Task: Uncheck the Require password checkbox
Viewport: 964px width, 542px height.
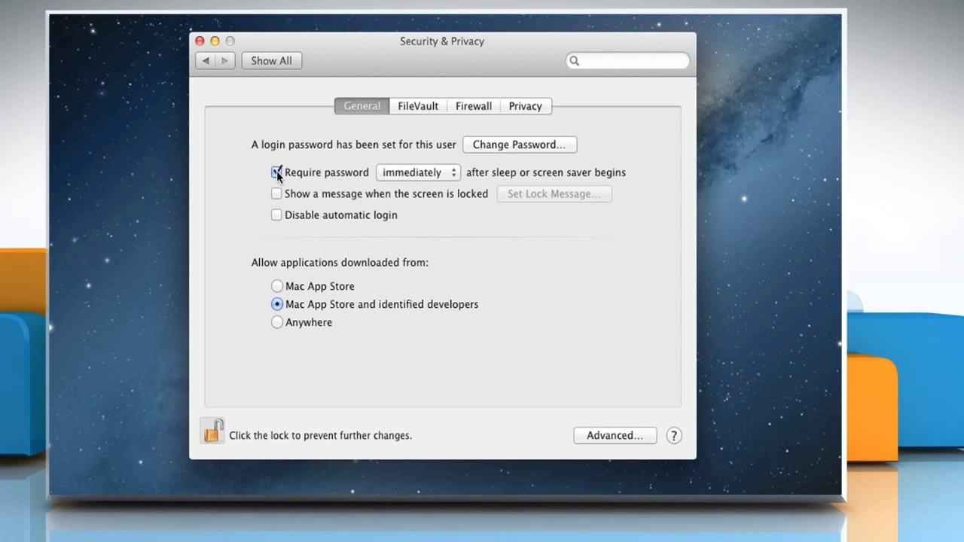Action: pos(276,172)
